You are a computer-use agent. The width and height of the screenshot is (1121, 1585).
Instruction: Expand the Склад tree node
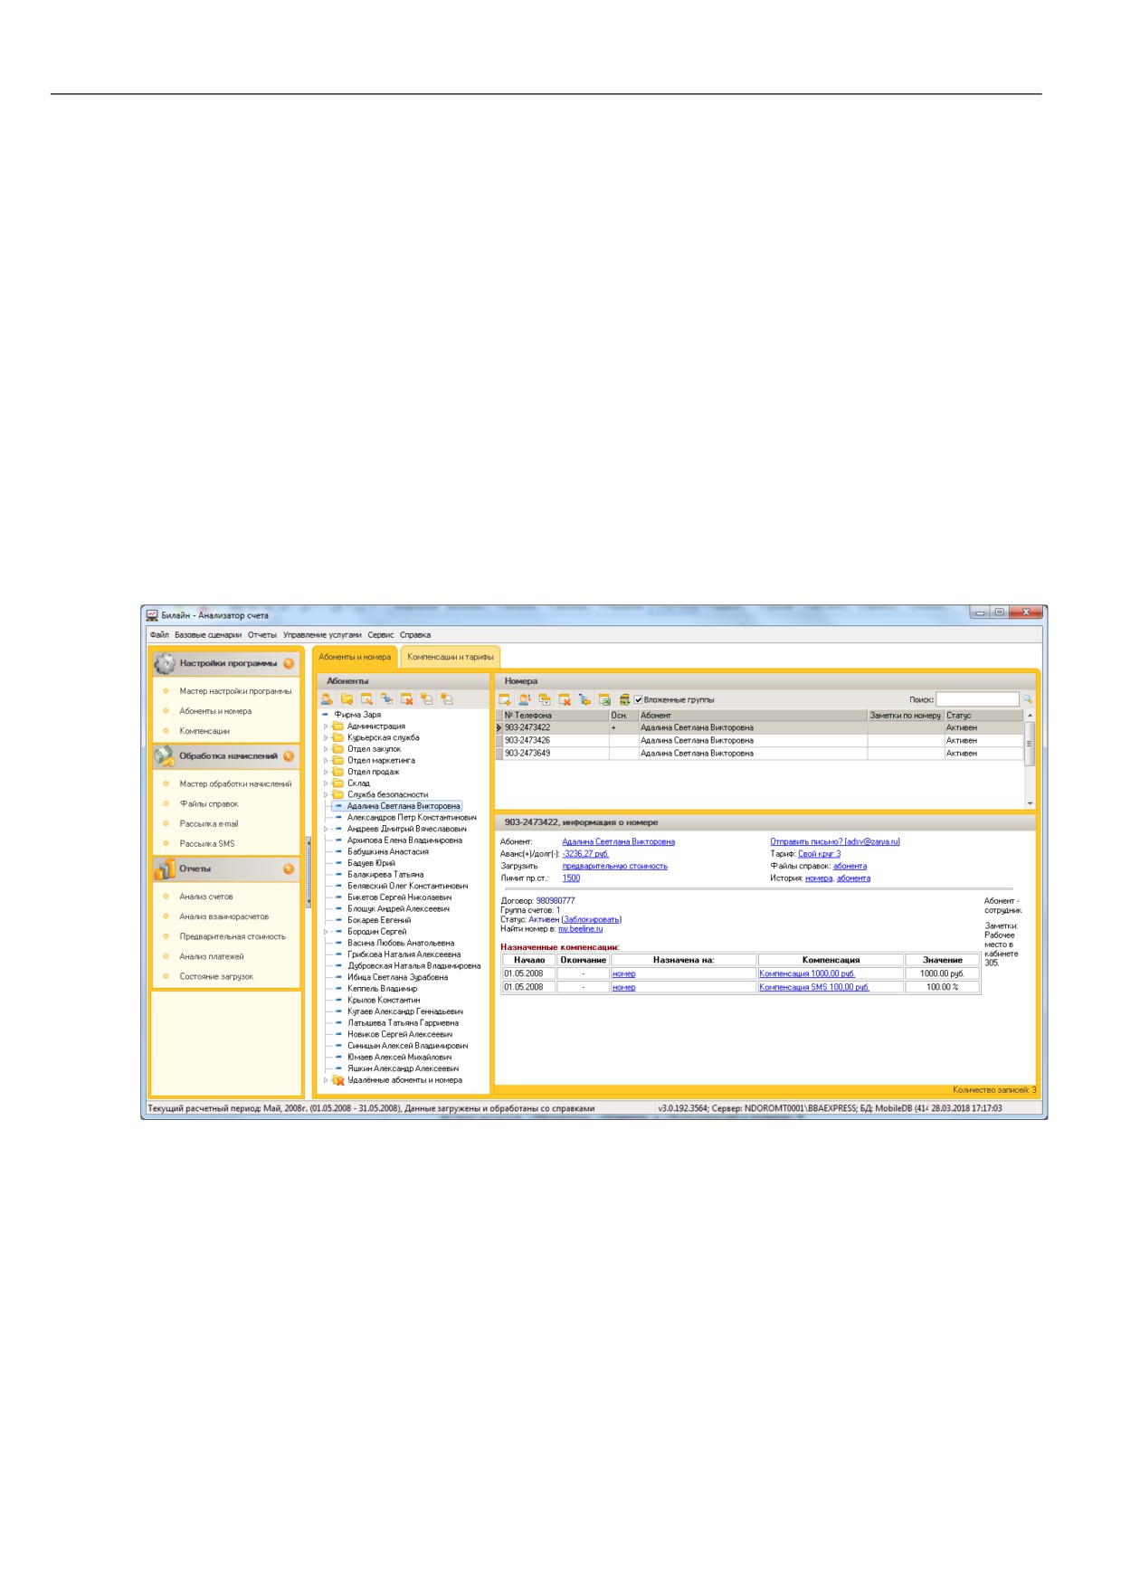pos(326,783)
